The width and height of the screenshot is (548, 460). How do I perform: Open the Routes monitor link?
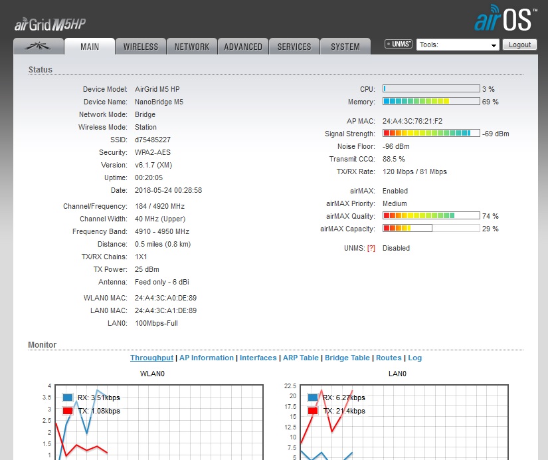click(389, 358)
